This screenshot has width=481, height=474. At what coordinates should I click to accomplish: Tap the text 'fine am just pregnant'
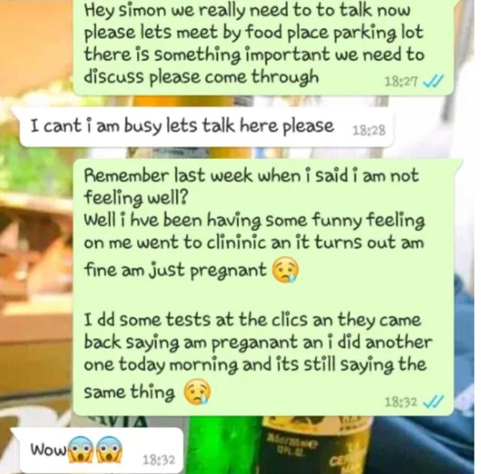pos(175,271)
